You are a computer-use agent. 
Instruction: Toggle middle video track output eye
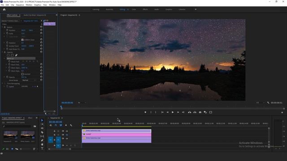click(67, 135)
